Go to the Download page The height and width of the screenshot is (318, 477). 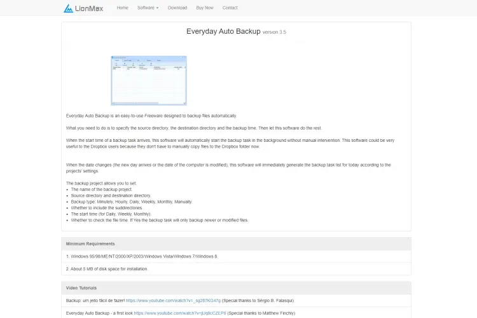pos(177,8)
